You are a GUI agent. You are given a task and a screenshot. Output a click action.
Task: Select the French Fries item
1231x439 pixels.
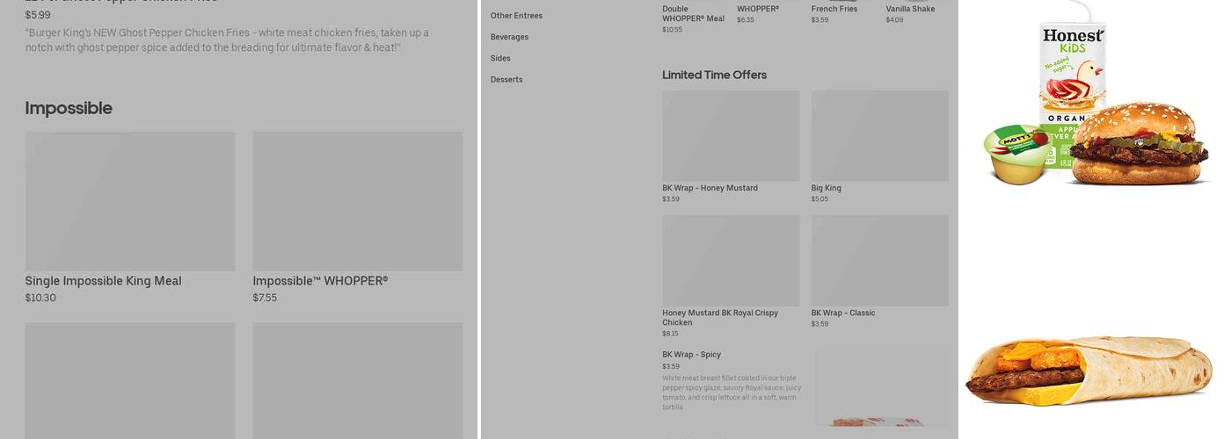tap(834, 9)
